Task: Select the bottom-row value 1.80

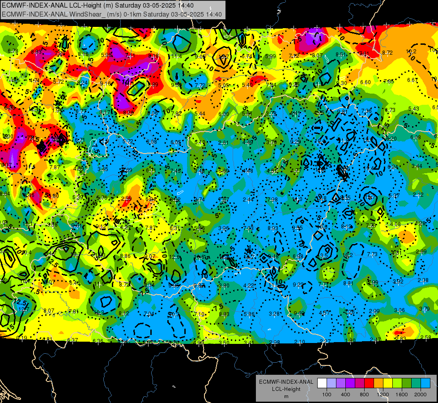Action: (350, 340)
